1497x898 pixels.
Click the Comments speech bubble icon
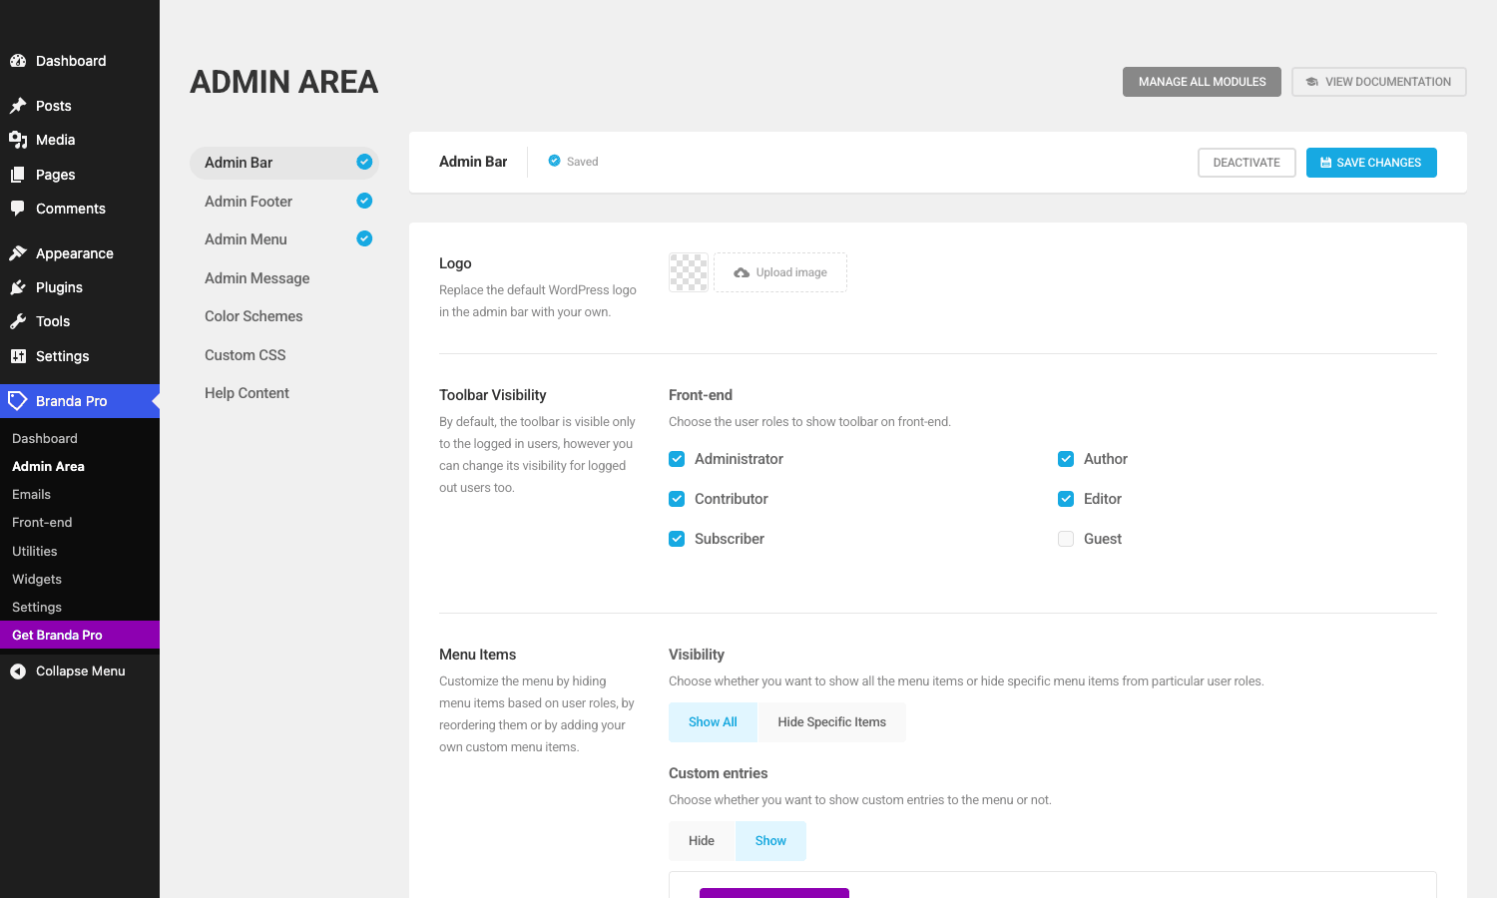tap(18, 209)
